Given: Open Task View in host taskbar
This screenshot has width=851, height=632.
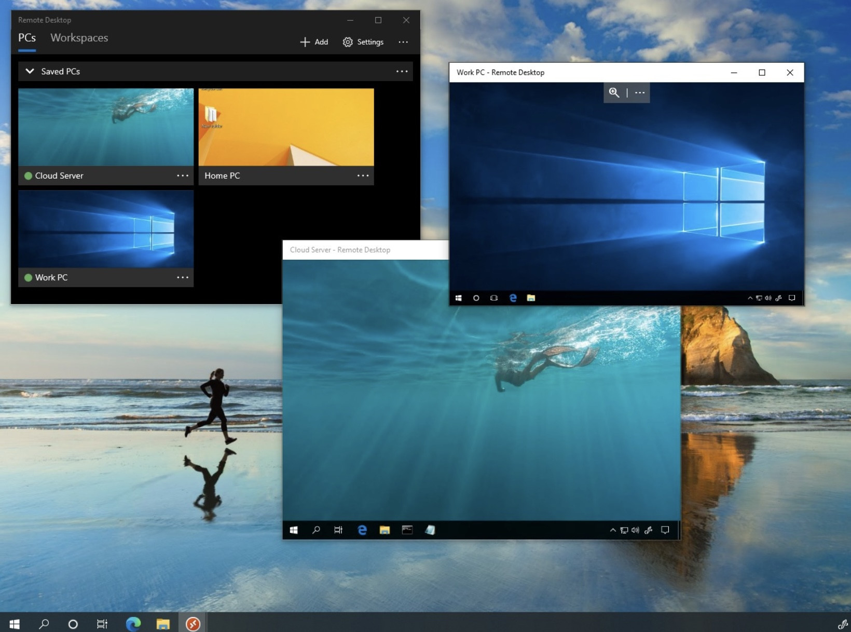Looking at the screenshot, I should 102,623.
